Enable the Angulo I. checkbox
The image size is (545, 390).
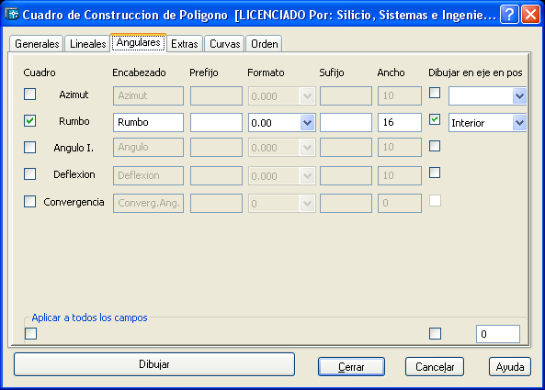tap(30, 147)
